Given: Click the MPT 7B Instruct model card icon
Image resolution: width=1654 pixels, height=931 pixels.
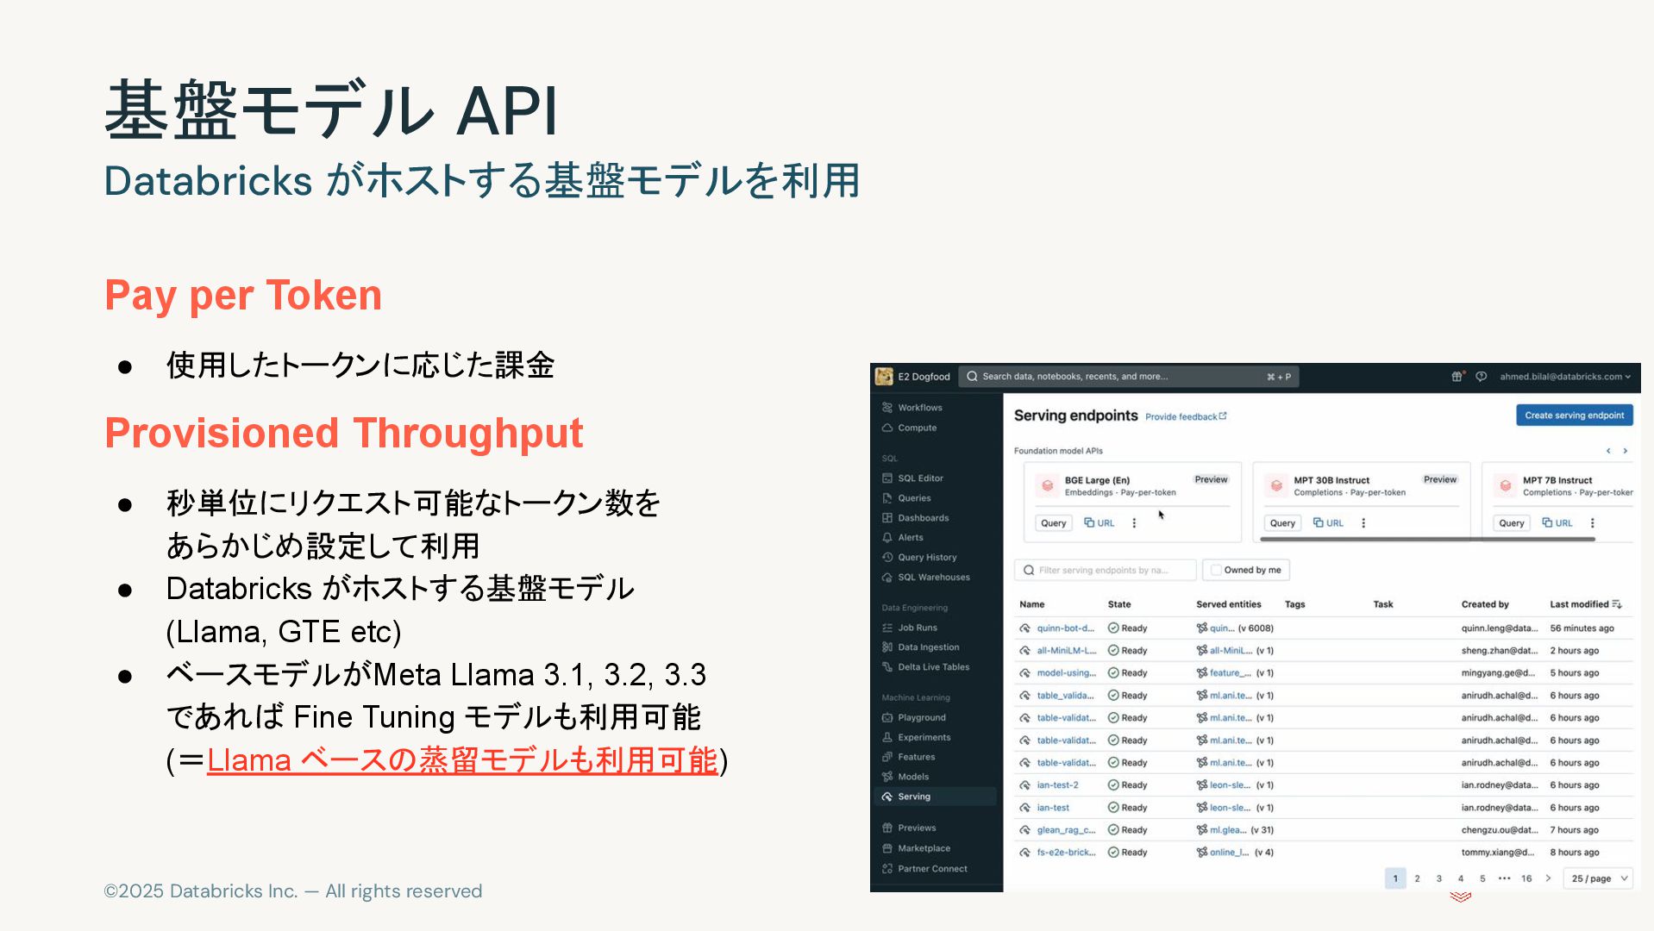Looking at the screenshot, I should (1506, 486).
